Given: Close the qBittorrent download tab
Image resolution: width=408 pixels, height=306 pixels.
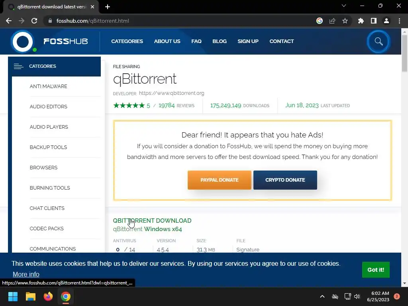Looking at the screenshot, I should coord(92,7).
